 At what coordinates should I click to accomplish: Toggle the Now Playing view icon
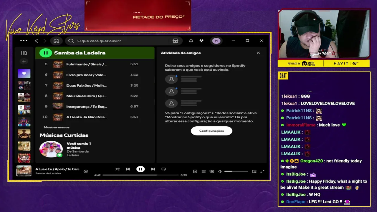195,171
